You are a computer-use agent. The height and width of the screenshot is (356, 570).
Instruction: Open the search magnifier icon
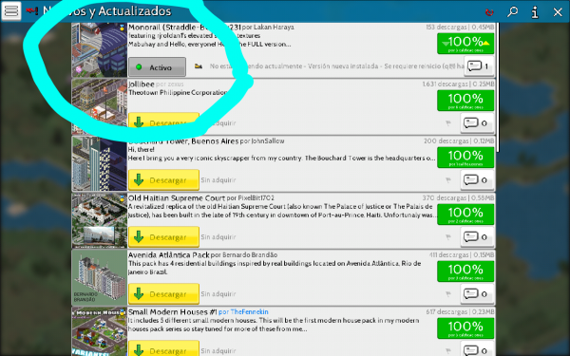513,11
